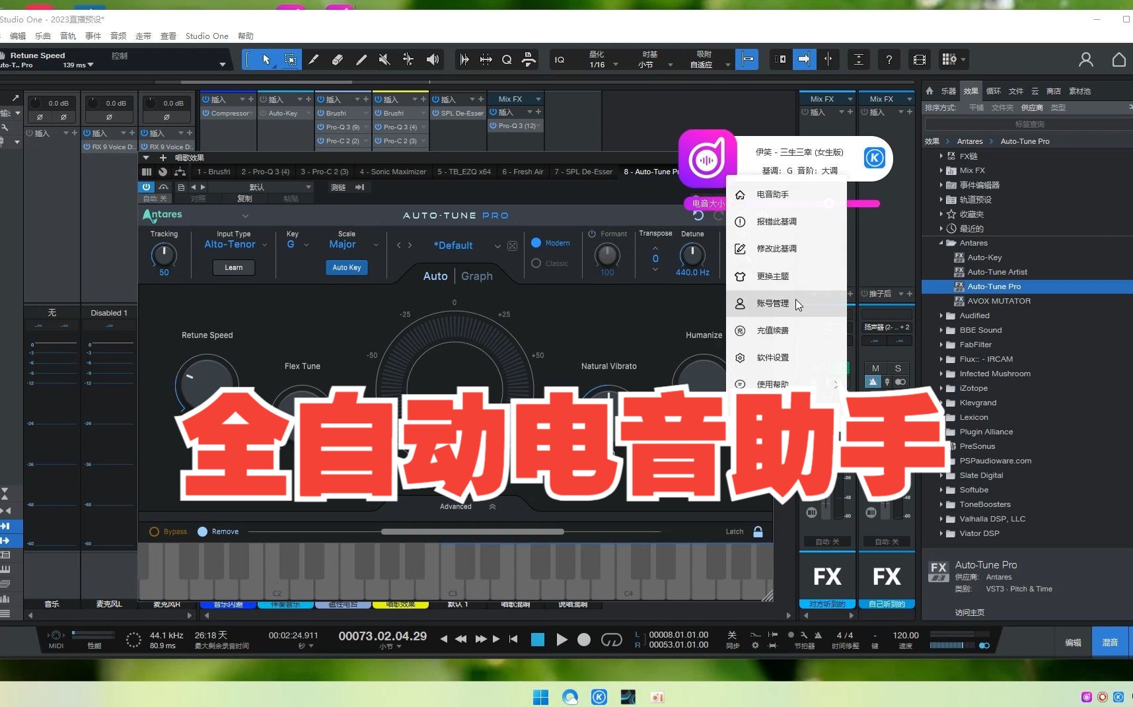
Task: Toggle the Loop transport button
Action: 612,639
